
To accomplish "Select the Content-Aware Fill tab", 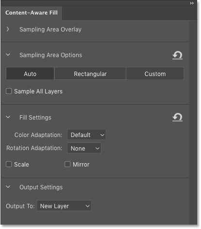I will point(32,13).
